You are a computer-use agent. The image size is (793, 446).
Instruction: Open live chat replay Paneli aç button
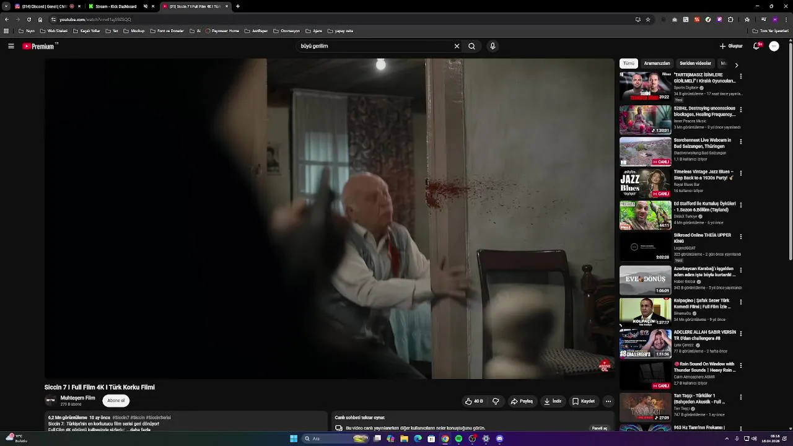click(x=600, y=428)
